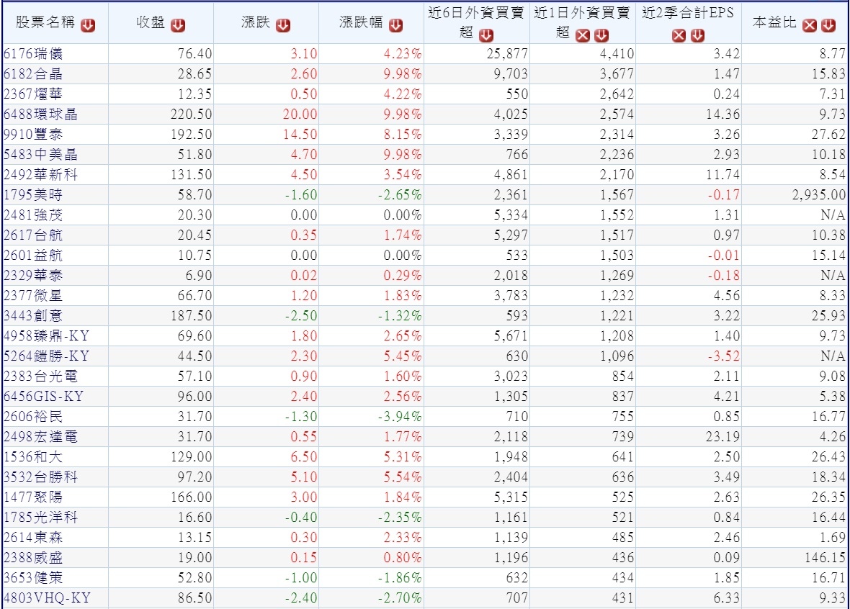Open stock 1477聚陽
This screenshot has width=850, height=609.
click(33, 497)
